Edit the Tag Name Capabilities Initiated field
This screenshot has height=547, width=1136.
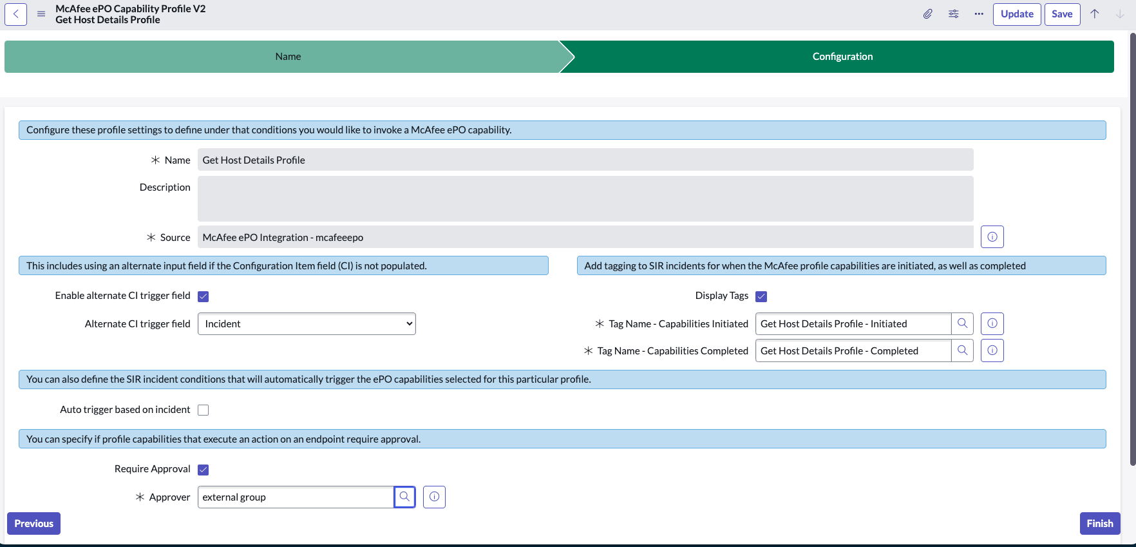(853, 323)
